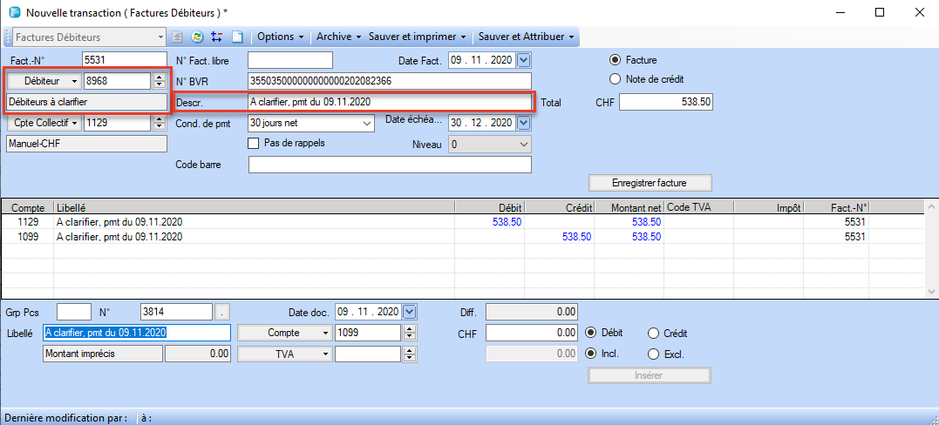The height and width of the screenshot is (425, 939).
Task: Choose the Excl. tax radio button
Action: (x=653, y=354)
